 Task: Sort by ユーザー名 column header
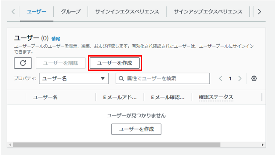tap(45, 97)
